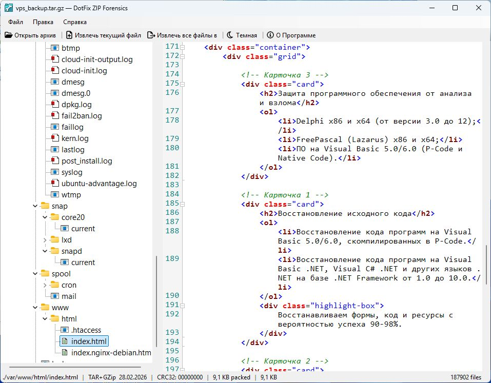Click the btmp binary file icon

[x=55, y=48]
